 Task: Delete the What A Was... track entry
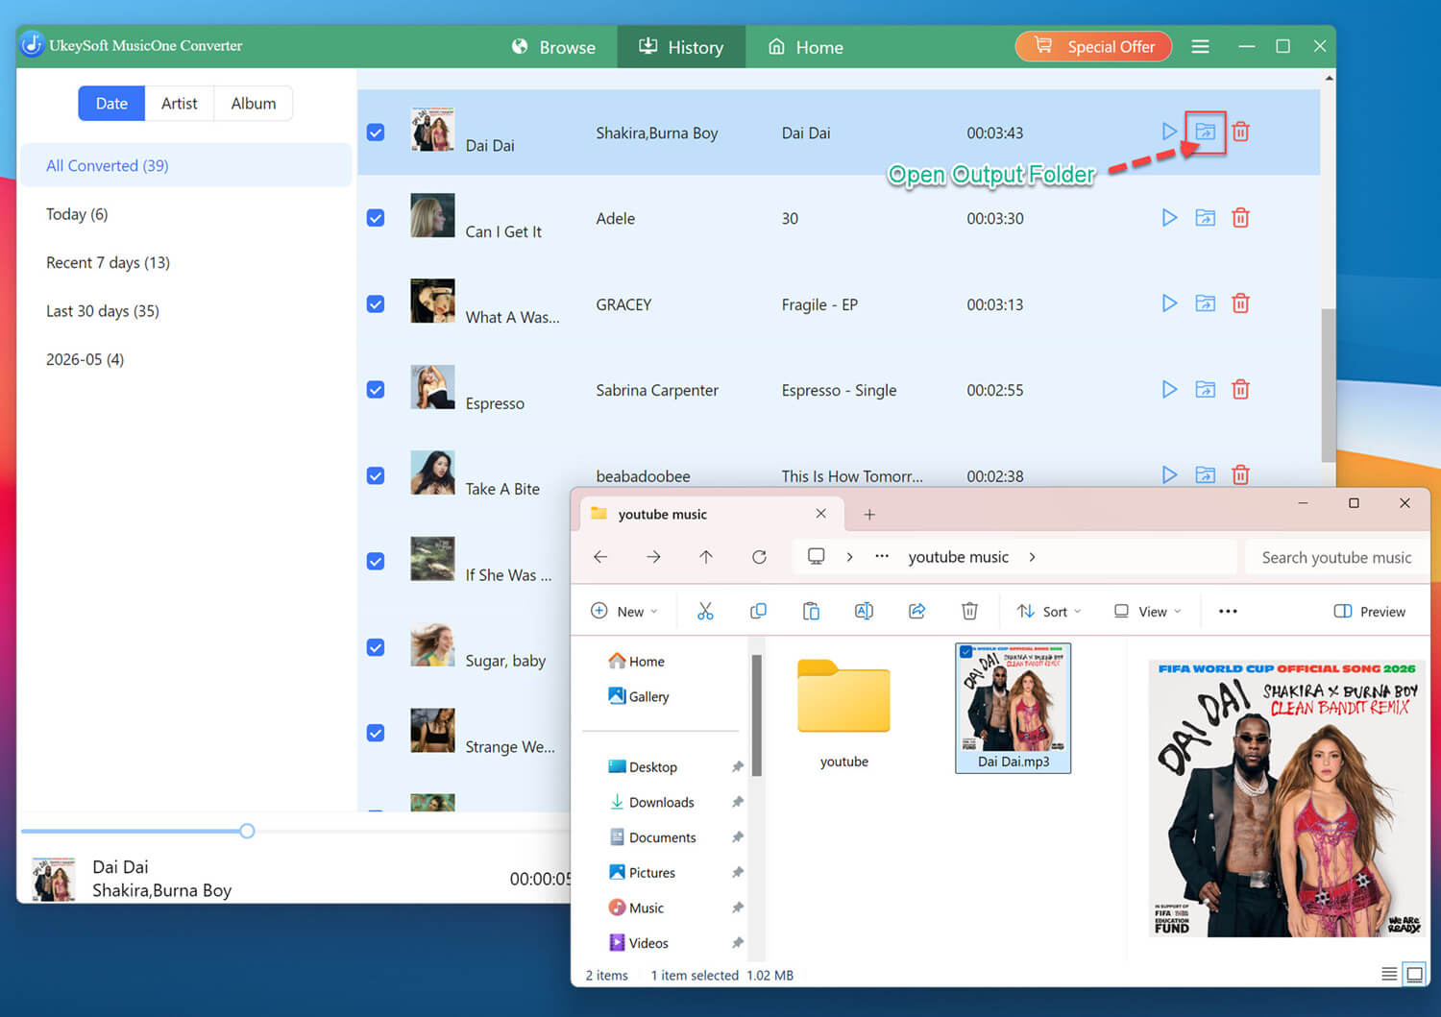pyautogui.click(x=1240, y=303)
